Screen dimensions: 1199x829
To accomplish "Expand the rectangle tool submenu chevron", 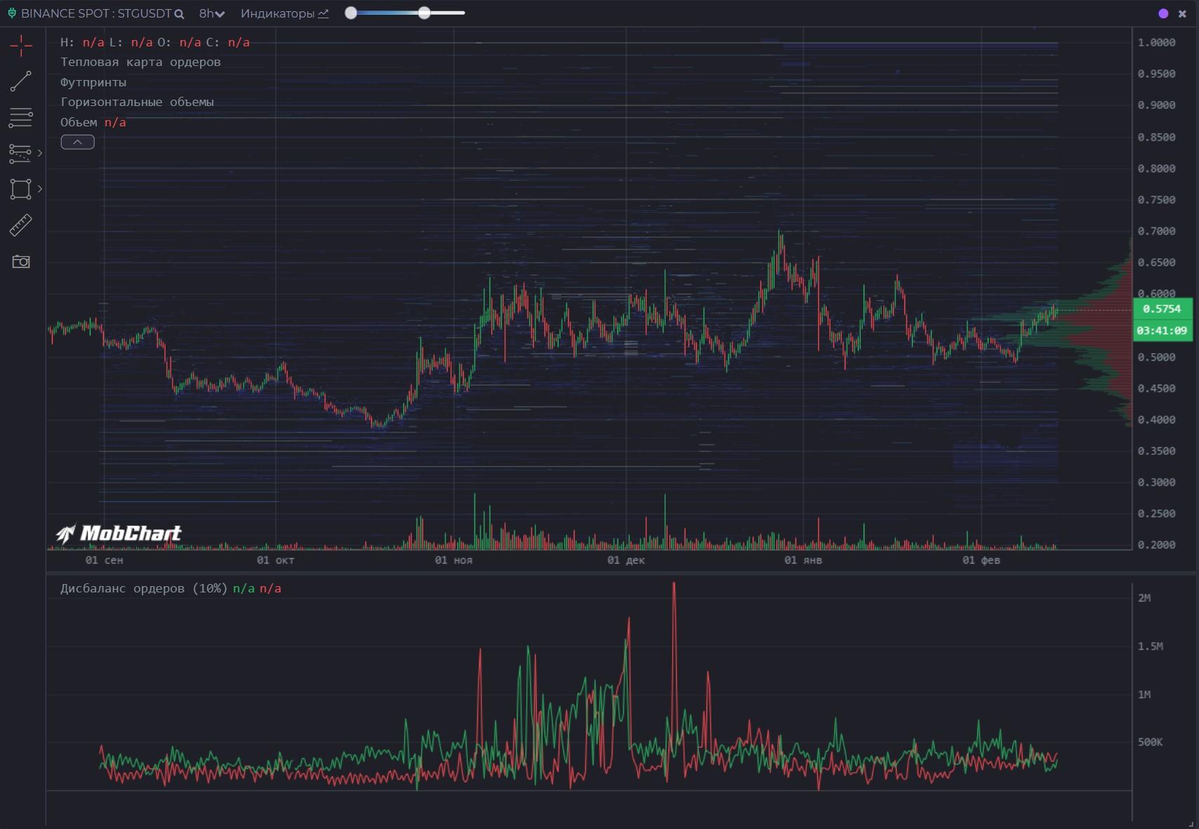I will click(40, 189).
